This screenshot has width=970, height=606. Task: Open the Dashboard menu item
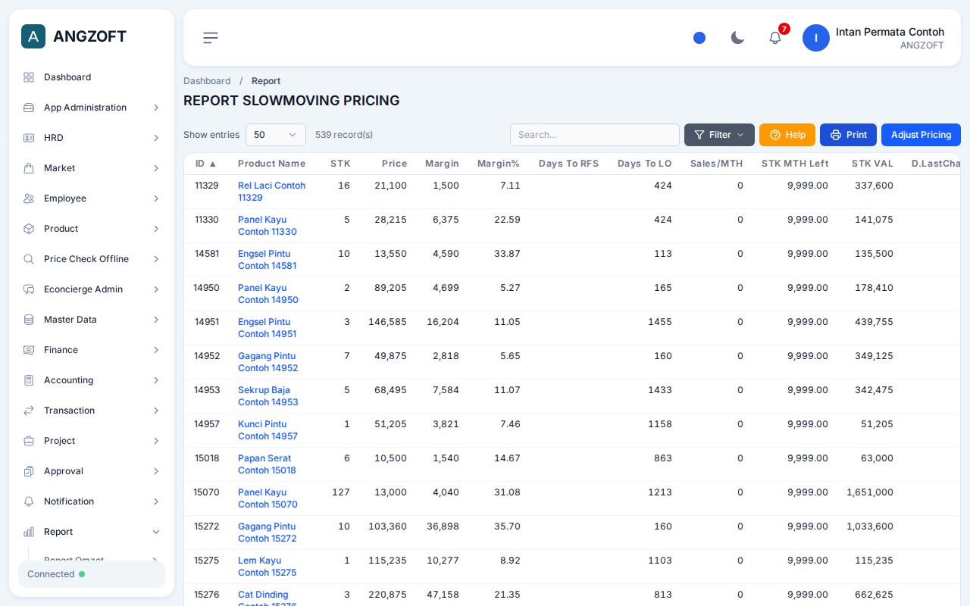(x=92, y=77)
